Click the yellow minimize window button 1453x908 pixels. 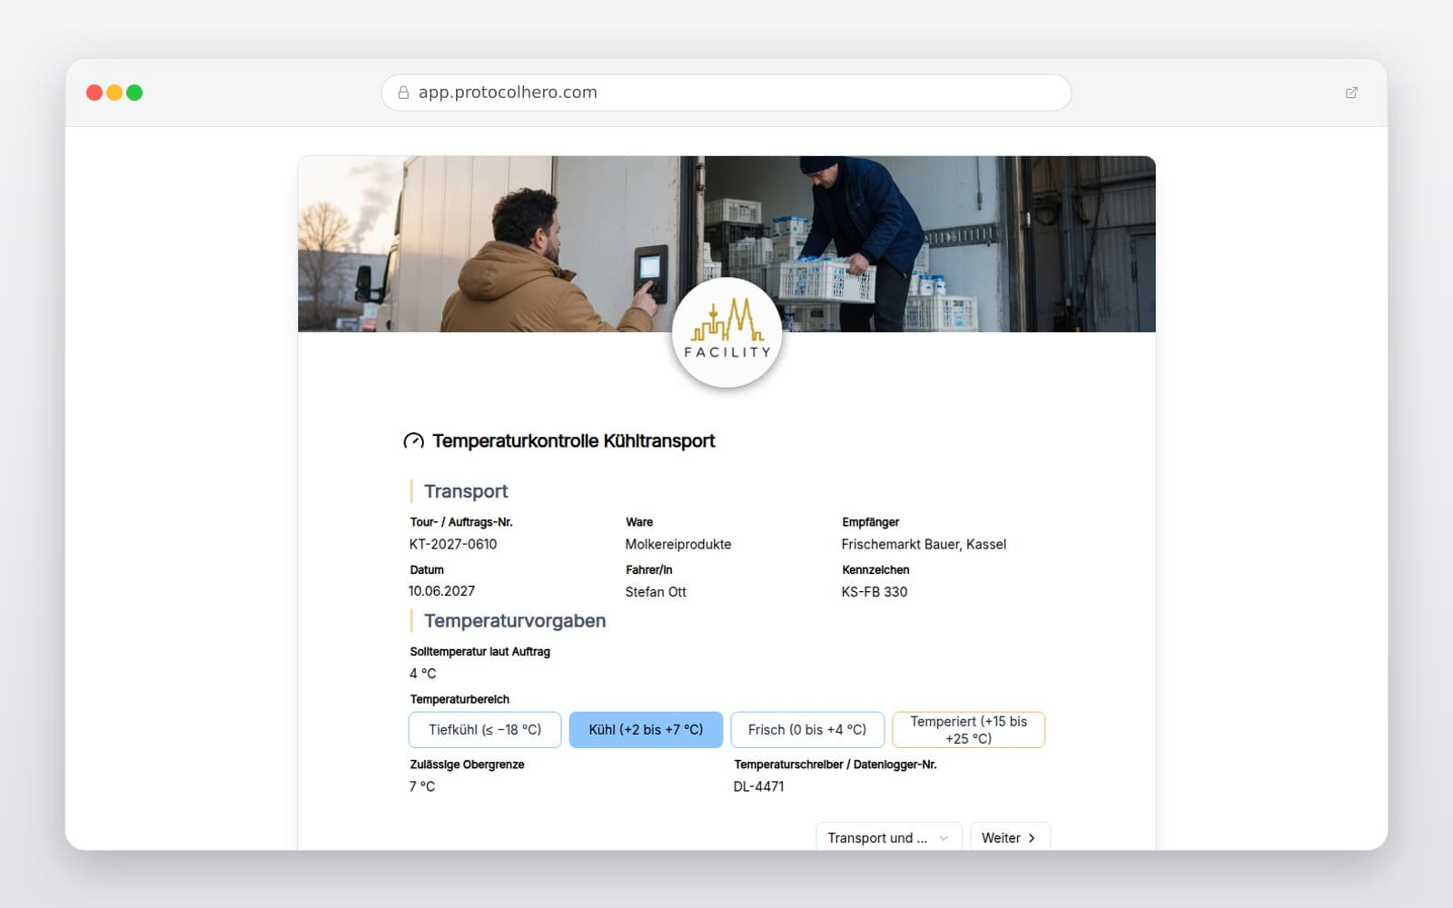point(114,93)
